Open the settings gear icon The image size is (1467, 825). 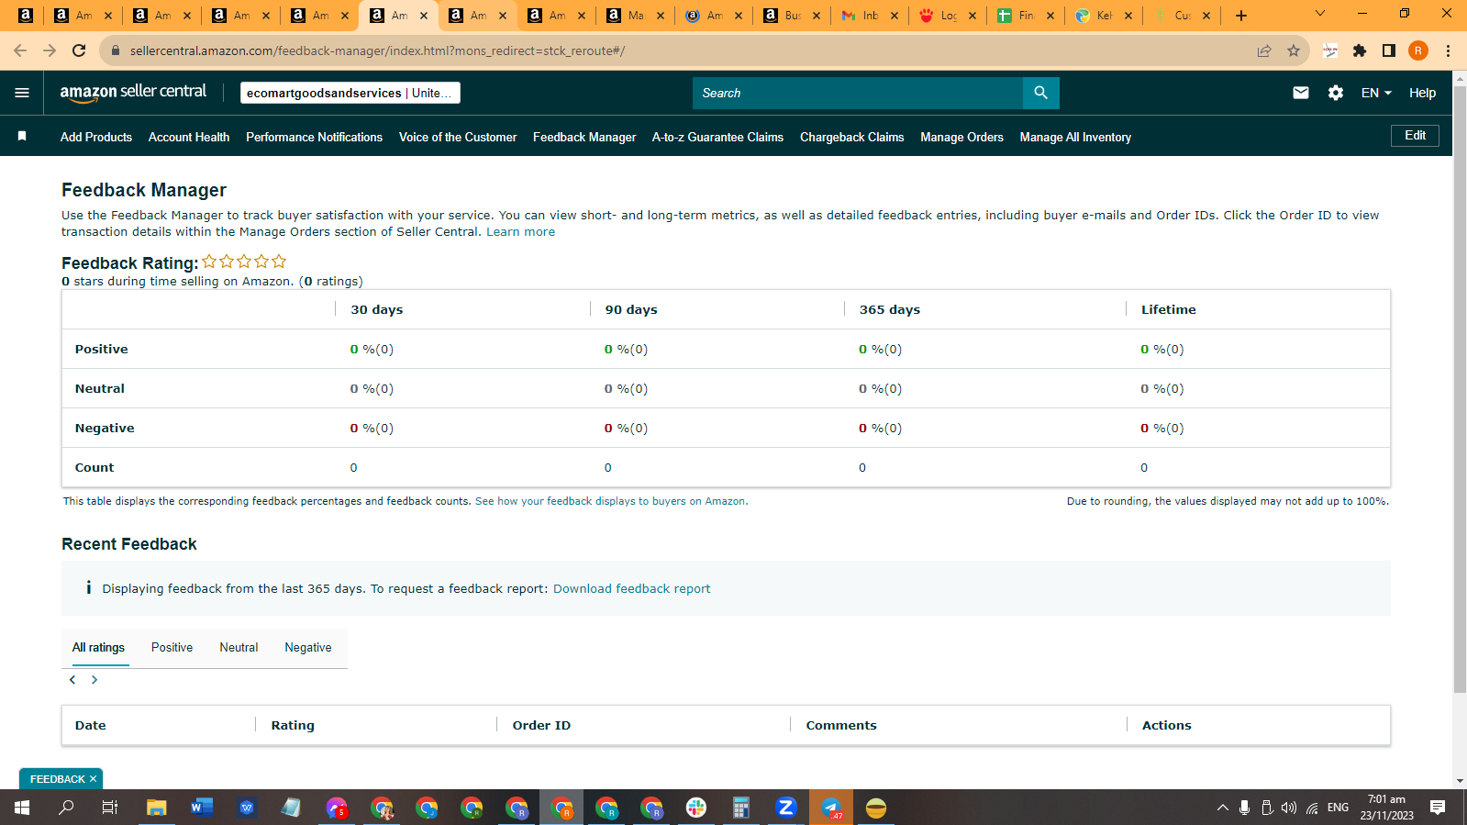click(1336, 93)
